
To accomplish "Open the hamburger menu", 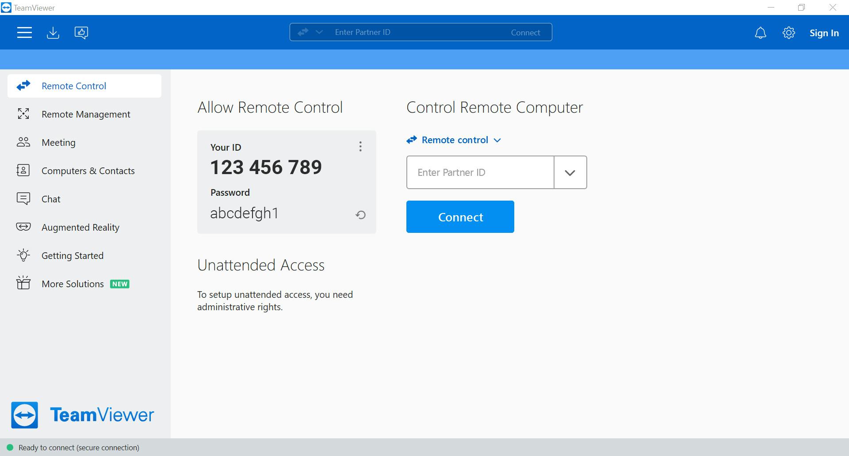I will point(24,32).
